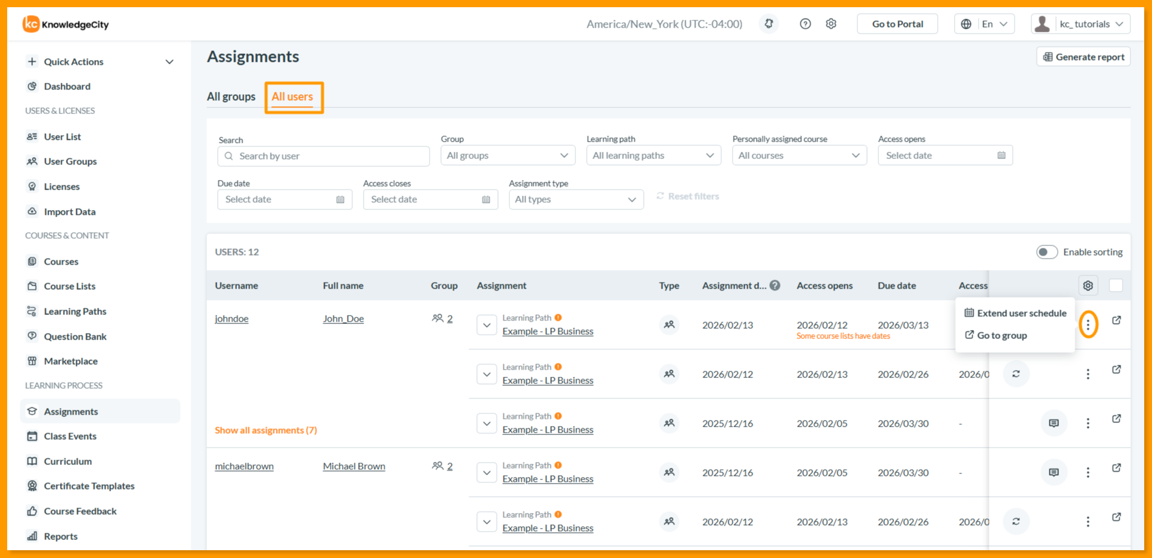Image resolution: width=1152 pixels, height=558 pixels.
Task: Expand the first Example - LP Business assignment row
Action: [487, 325]
